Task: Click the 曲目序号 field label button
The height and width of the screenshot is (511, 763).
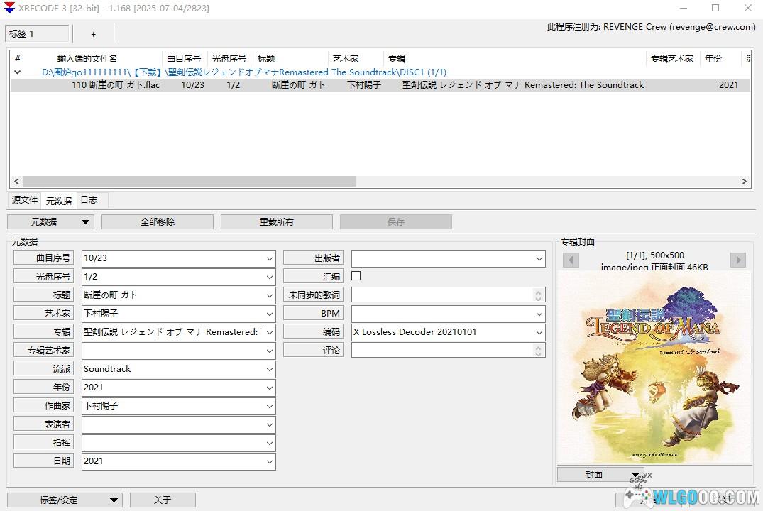Action: coord(43,258)
